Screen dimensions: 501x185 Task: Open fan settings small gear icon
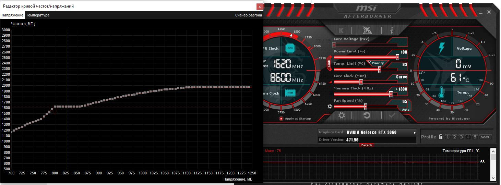(x=330, y=106)
